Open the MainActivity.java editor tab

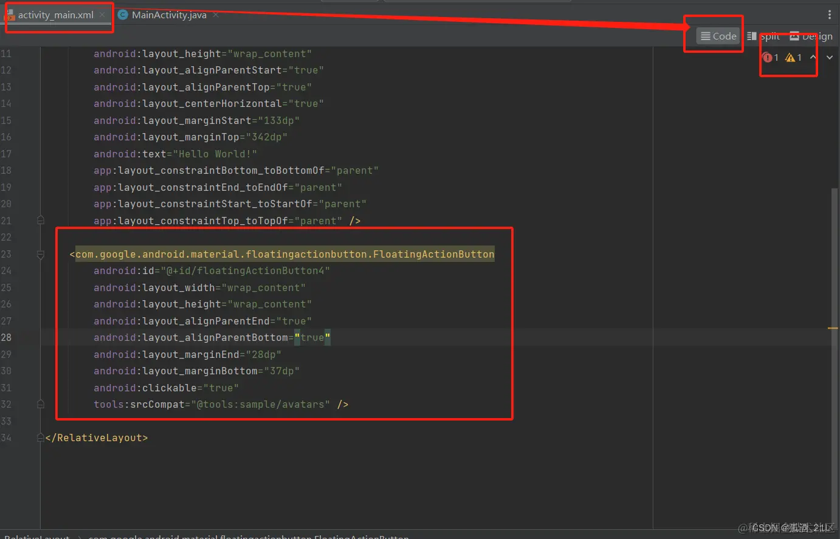point(168,15)
